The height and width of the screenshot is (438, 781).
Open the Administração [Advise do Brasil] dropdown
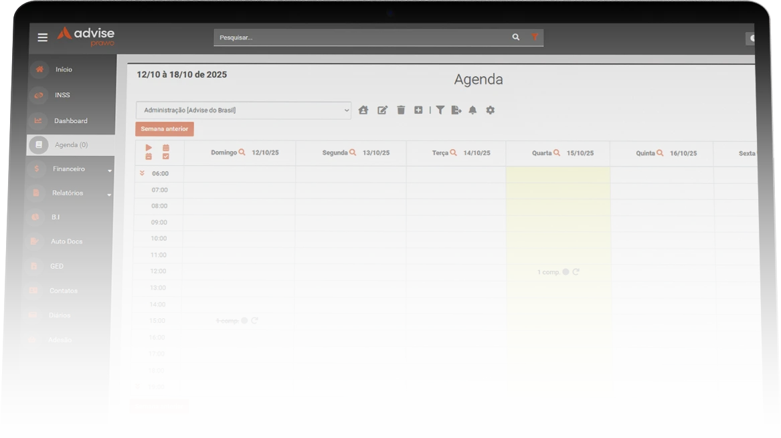243,110
